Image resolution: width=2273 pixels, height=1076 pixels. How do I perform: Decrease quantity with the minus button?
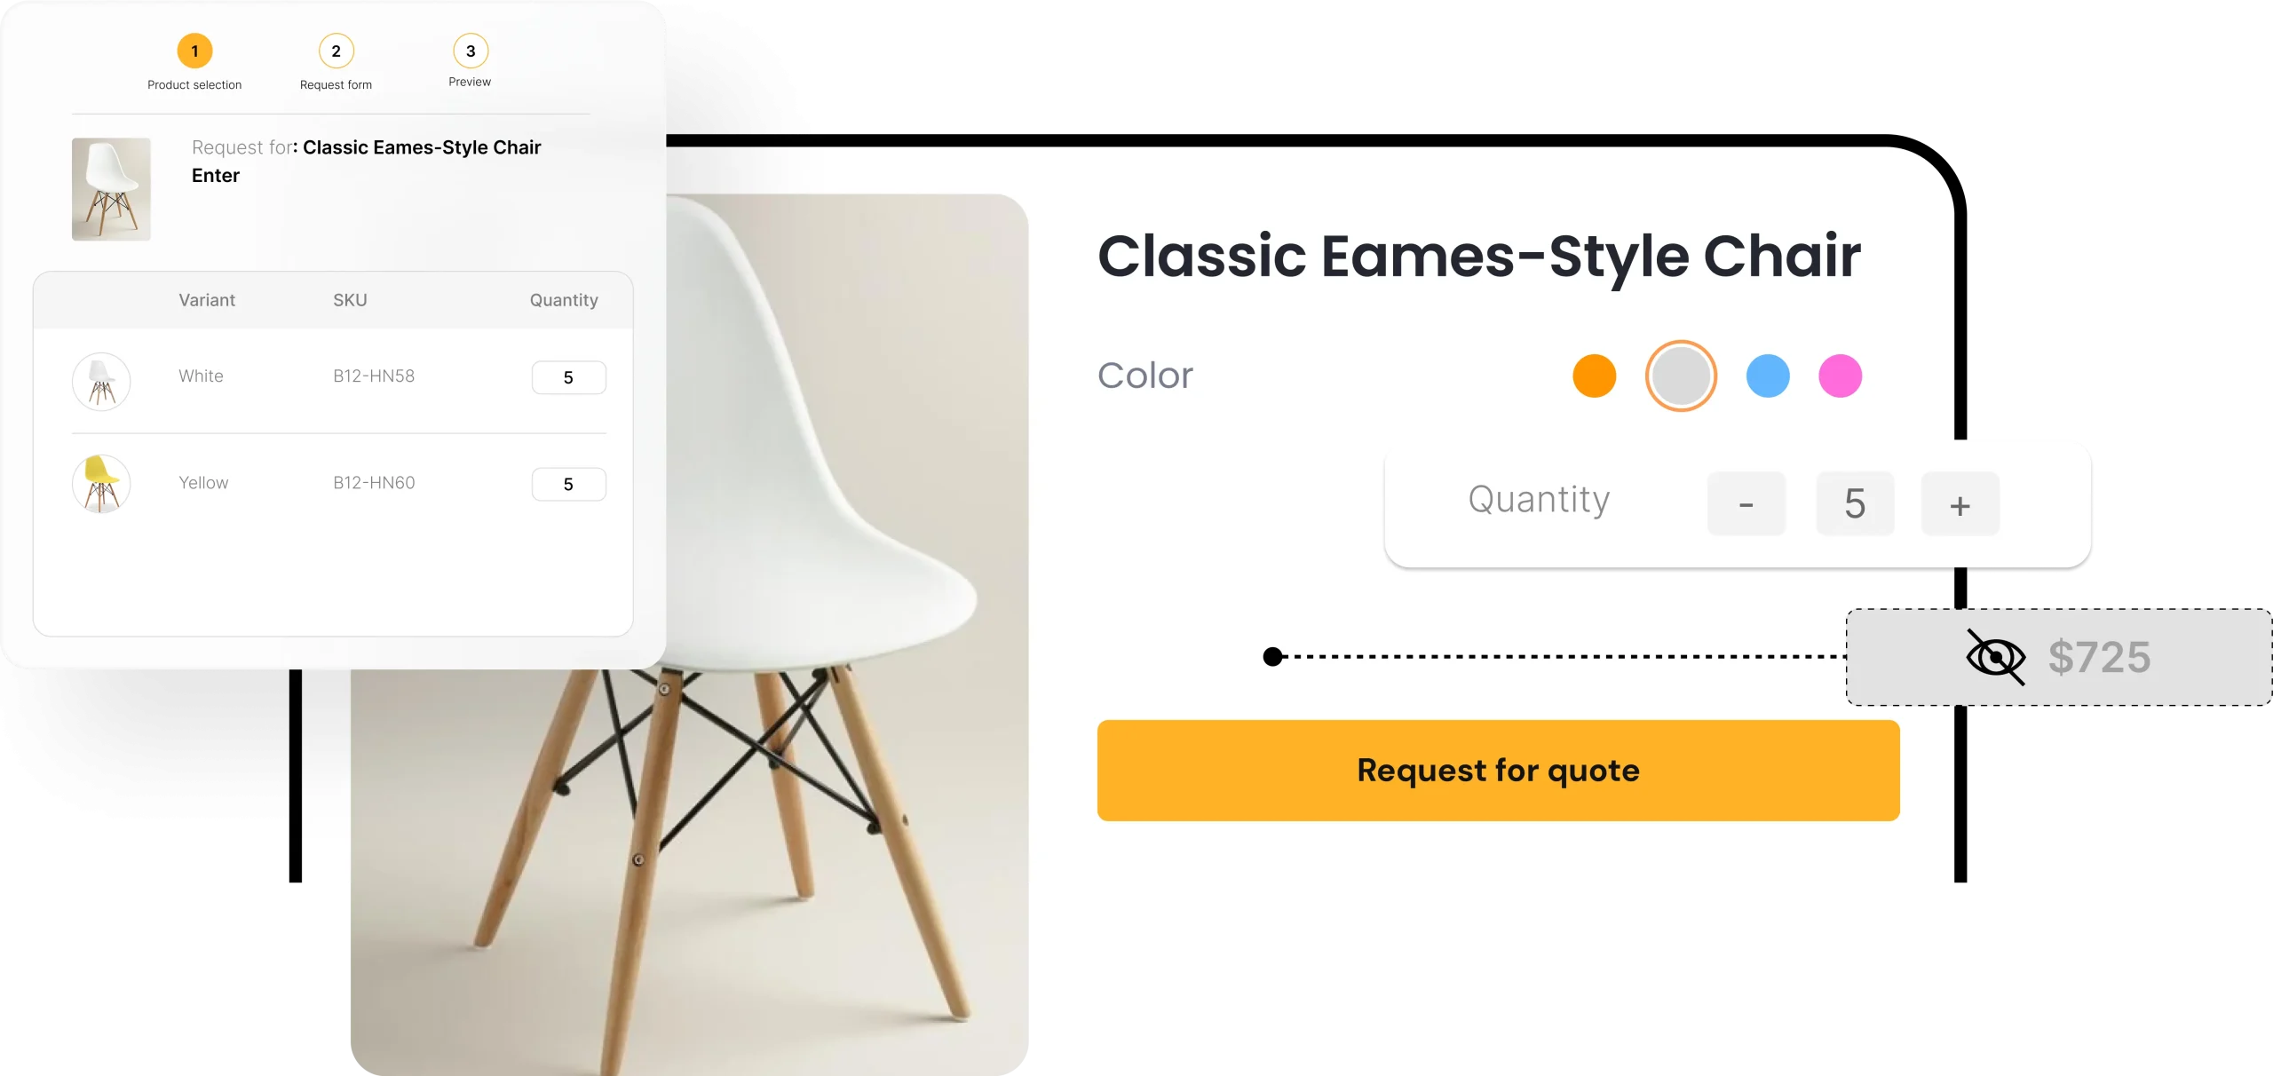pos(1746,503)
